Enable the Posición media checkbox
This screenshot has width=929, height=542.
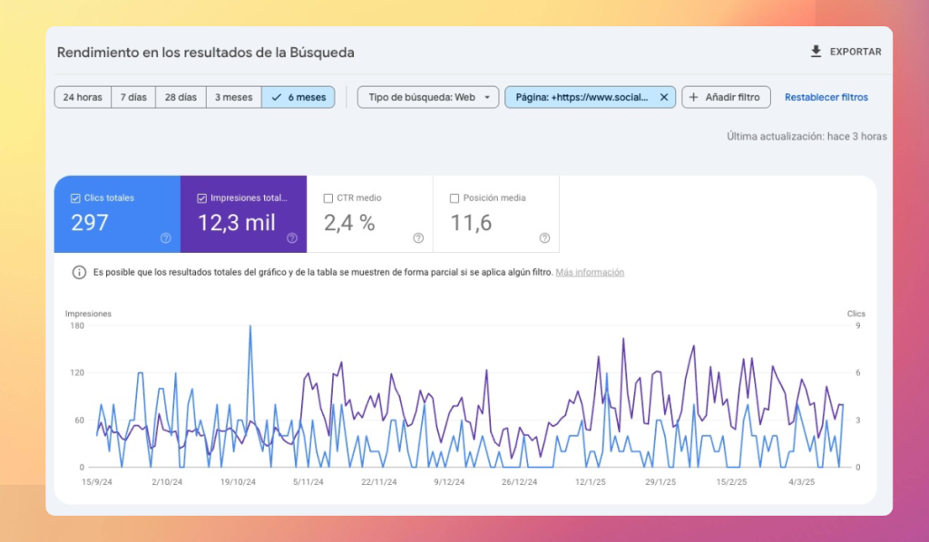tap(455, 197)
